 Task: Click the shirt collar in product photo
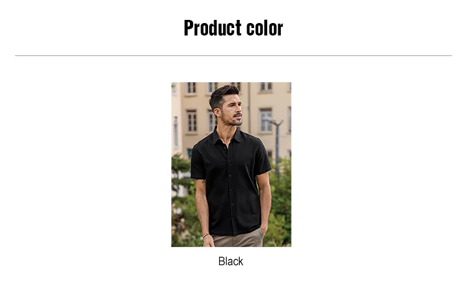pyautogui.click(x=228, y=137)
